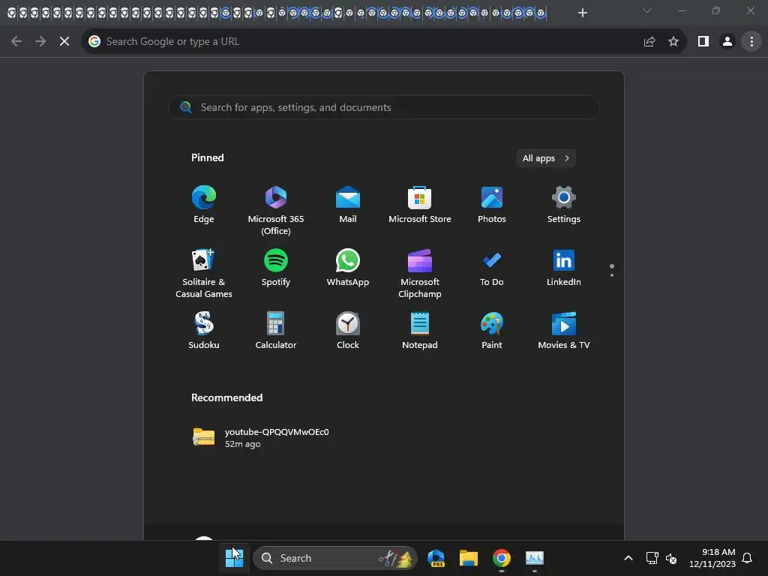The image size is (768, 576).
Task: Toggle the Chrome side panel
Action: pyautogui.click(x=703, y=42)
